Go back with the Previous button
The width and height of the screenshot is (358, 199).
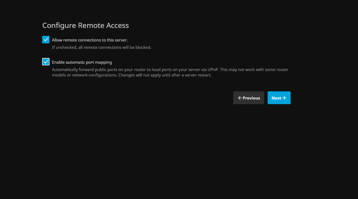(249, 98)
